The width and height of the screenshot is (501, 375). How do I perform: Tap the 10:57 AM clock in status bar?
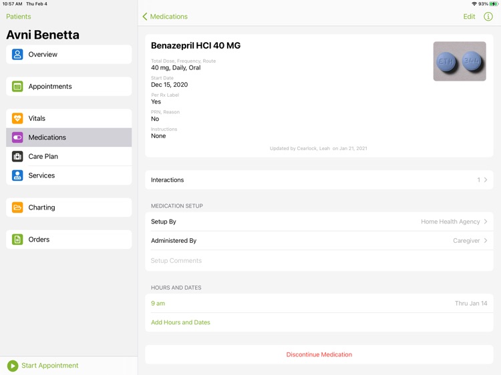coord(12,4)
